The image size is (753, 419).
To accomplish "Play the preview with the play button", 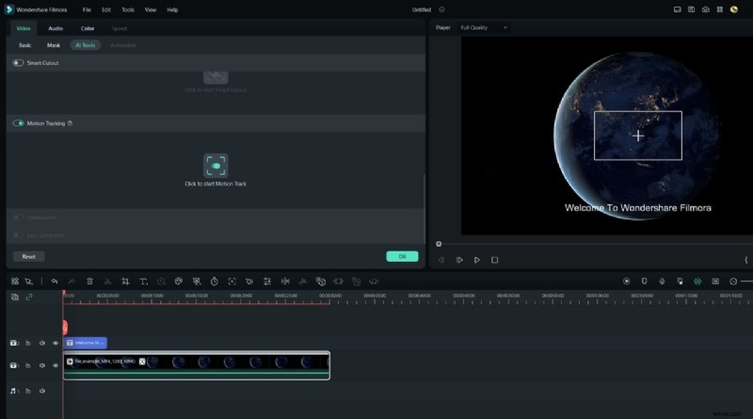I will tap(477, 260).
